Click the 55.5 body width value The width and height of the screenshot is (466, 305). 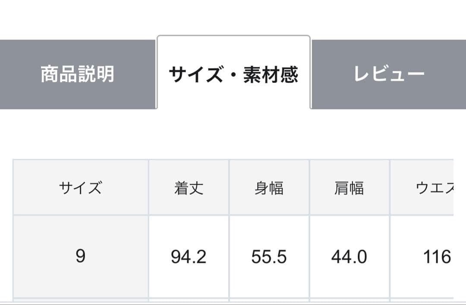point(269,257)
